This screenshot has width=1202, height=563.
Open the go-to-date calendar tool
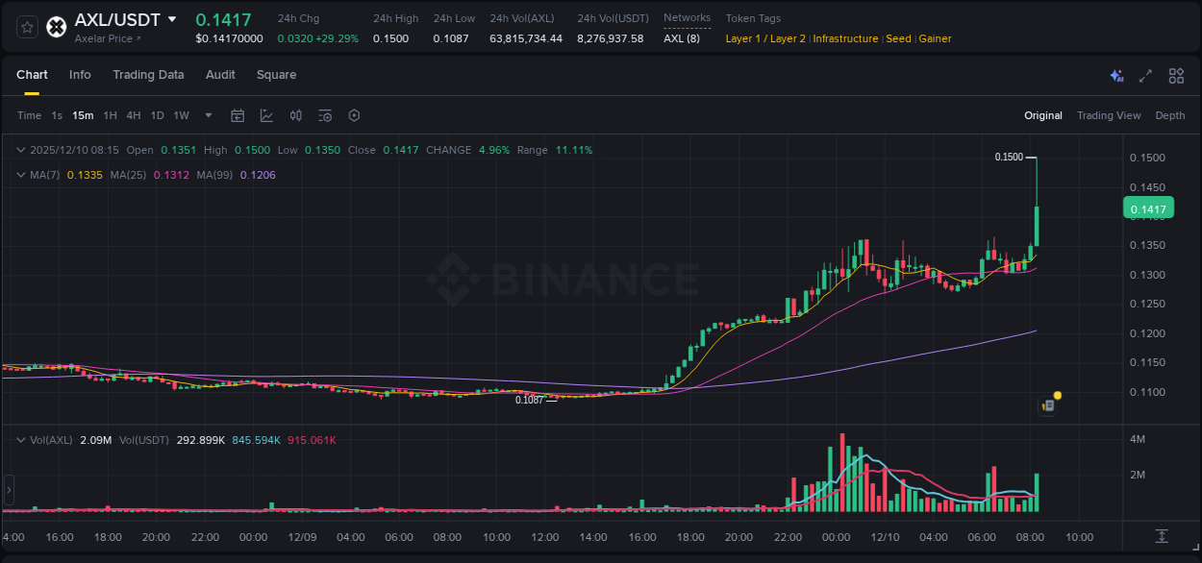pos(238,115)
